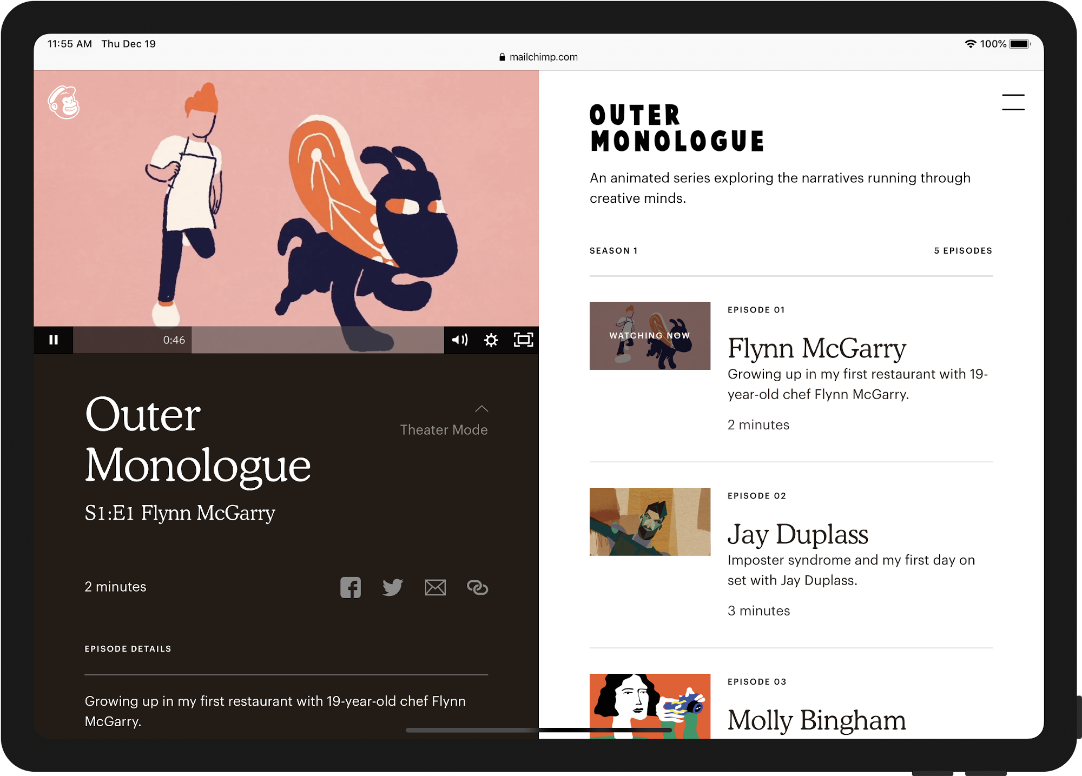Select the Flynn McGarry episode title
Image resolution: width=1082 pixels, height=776 pixels.
(x=816, y=348)
